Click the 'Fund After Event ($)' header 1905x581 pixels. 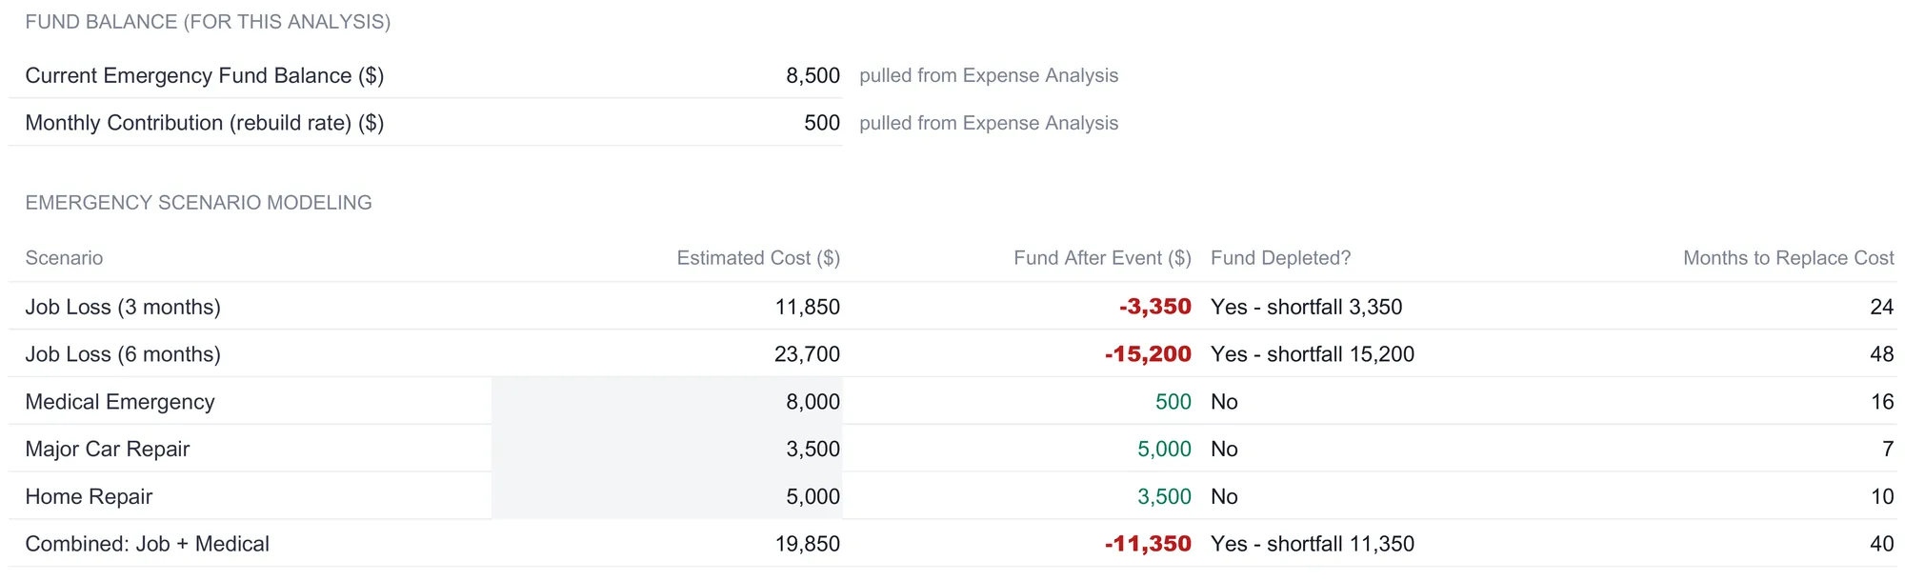tap(1102, 258)
